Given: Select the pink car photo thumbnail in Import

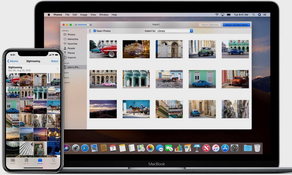Looking at the screenshot, I should click(103, 79).
